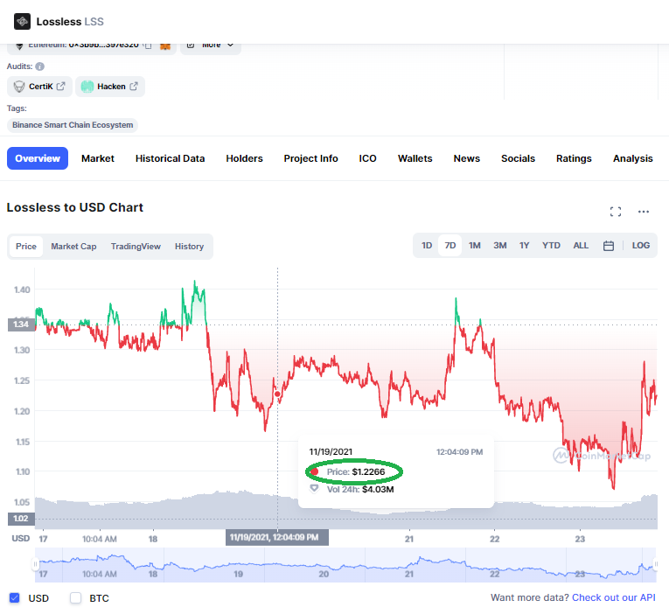This screenshot has width=669, height=614.
Task: Open the CertiK audit link
Action: click(39, 87)
